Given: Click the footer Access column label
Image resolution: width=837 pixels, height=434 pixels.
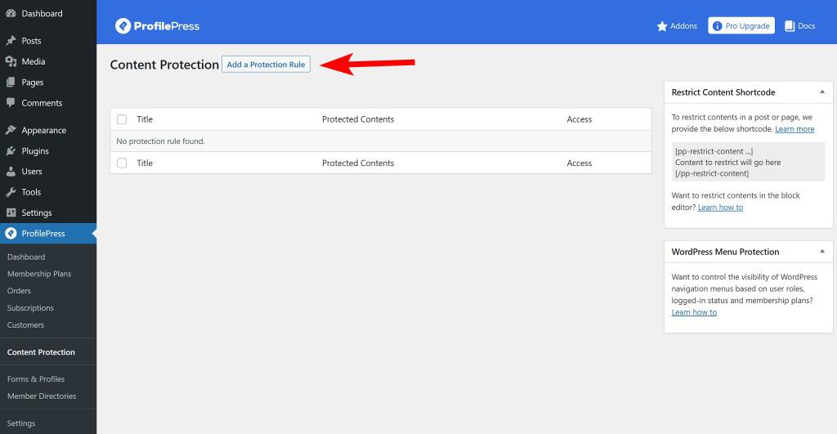Looking at the screenshot, I should pyautogui.click(x=580, y=163).
